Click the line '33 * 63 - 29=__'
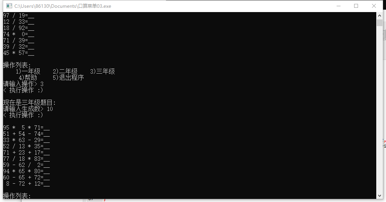This screenshot has height=202, width=386. coord(26,140)
